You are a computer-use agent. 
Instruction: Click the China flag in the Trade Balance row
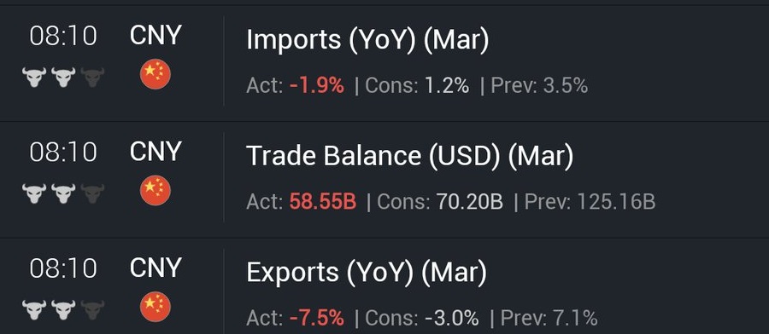click(x=155, y=190)
